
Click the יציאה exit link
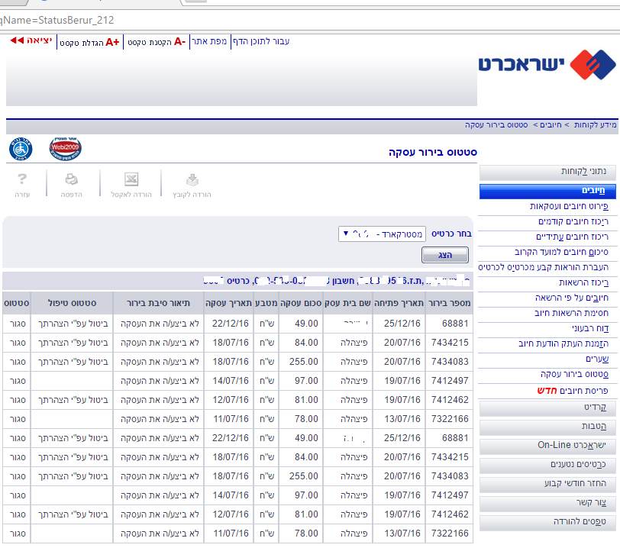pyautogui.click(x=40, y=40)
